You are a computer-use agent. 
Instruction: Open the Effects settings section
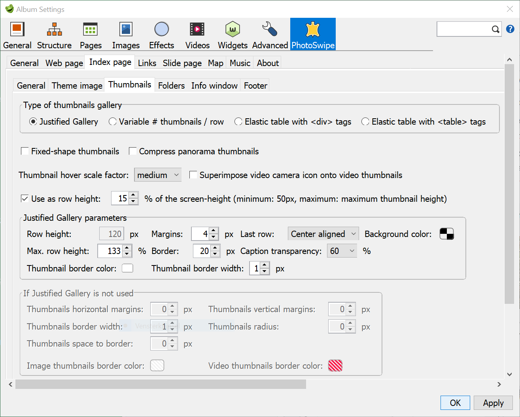tap(161, 35)
